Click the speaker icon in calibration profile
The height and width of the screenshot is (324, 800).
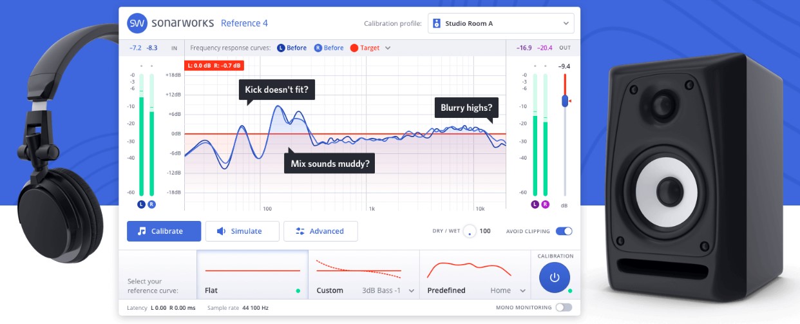436,23
